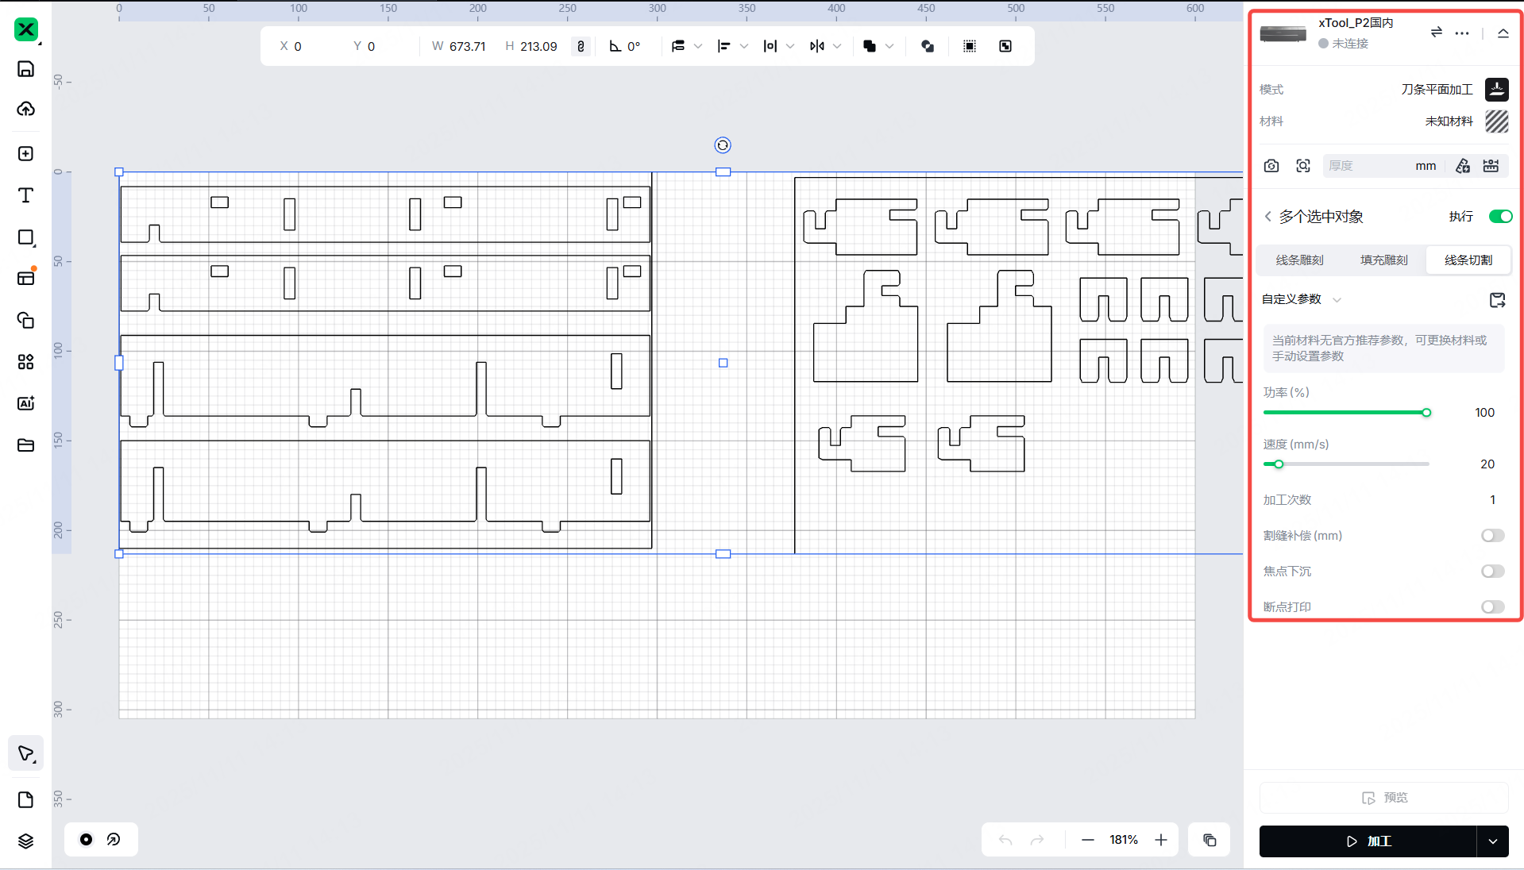Click the 预览 preview button
Viewport: 1524px width, 870px height.
tap(1383, 798)
